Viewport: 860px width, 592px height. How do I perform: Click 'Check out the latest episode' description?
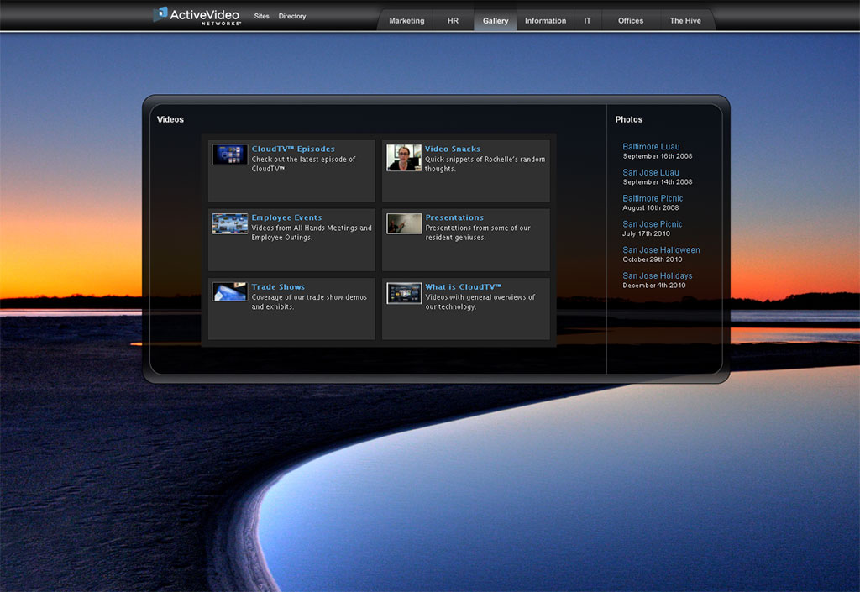click(x=303, y=164)
